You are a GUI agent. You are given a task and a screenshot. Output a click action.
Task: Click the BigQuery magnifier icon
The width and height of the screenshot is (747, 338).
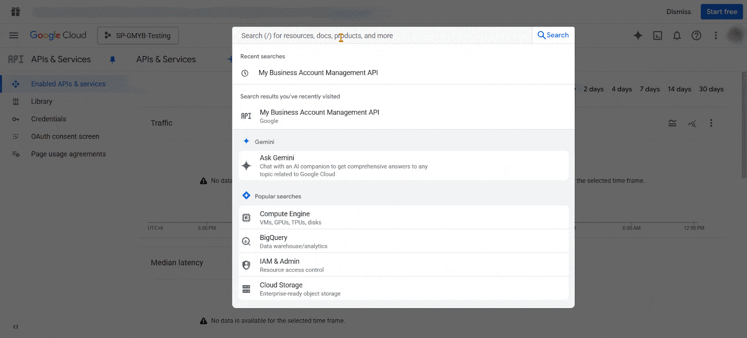pos(246,241)
